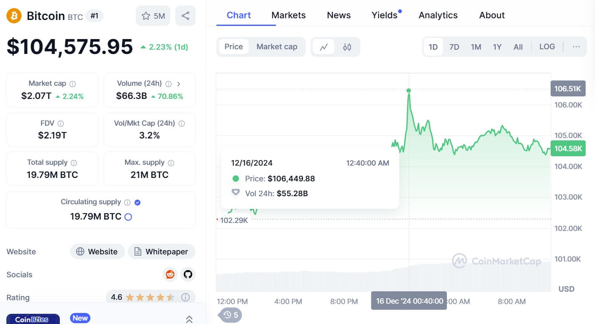This screenshot has width=595, height=324.
Task: Enable LOG scale on the chart
Action: click(x=547, y=47)
